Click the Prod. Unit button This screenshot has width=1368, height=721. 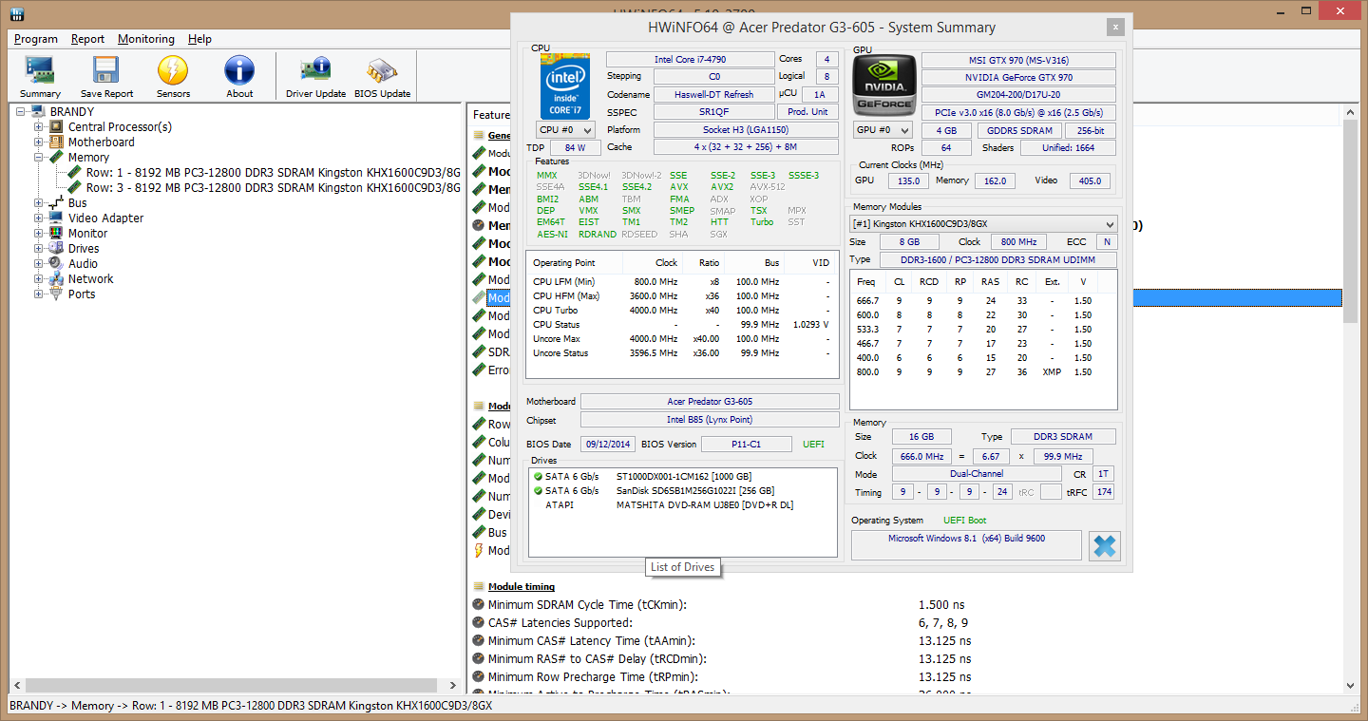pyautogui.click(x=807, y=112)
